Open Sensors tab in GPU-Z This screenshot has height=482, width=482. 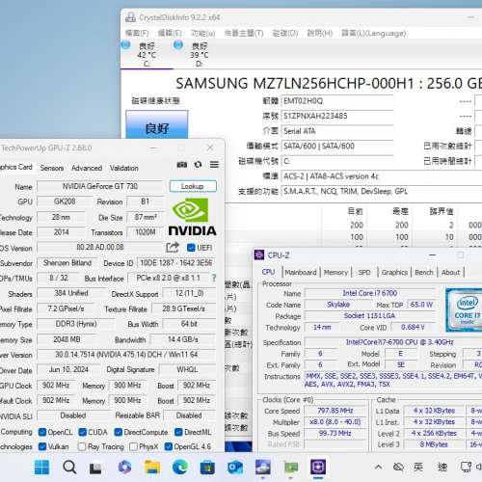pos(52,168)
